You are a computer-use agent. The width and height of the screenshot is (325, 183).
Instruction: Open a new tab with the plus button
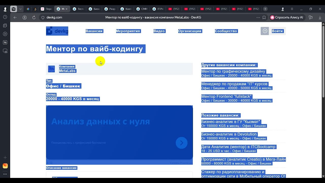pos(265,9)
